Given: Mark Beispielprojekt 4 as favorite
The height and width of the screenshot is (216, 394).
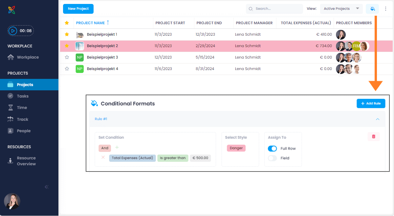Looking at the screenshot, I should tap(67, 69).
